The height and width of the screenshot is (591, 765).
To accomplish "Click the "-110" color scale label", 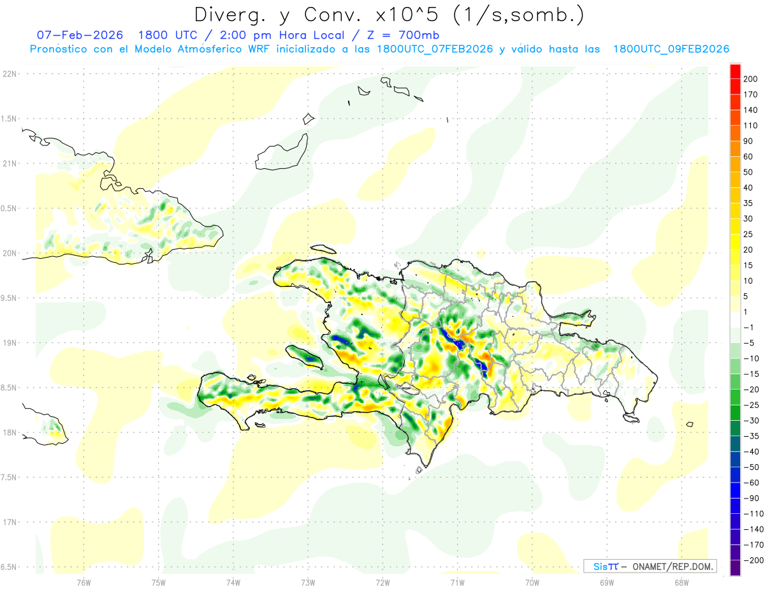I will 754,514.
